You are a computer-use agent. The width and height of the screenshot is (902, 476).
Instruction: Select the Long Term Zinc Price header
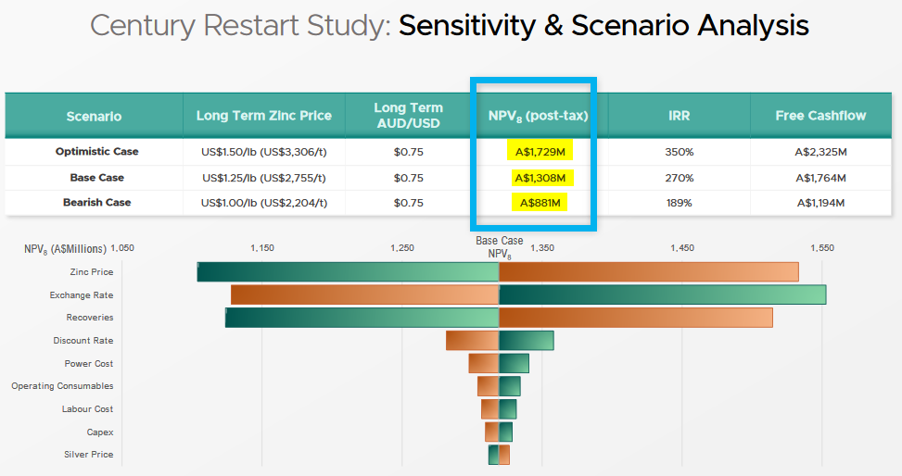pos(263,116)
